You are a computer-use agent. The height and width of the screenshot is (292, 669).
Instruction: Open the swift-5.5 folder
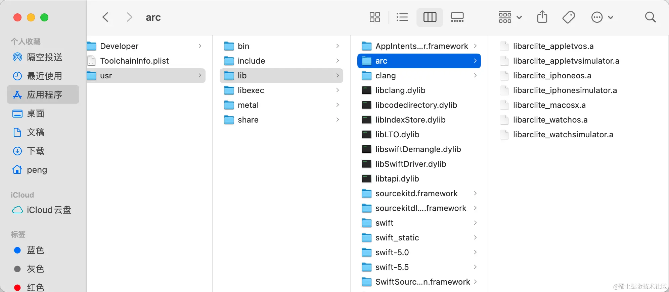[x=392, y=267]
